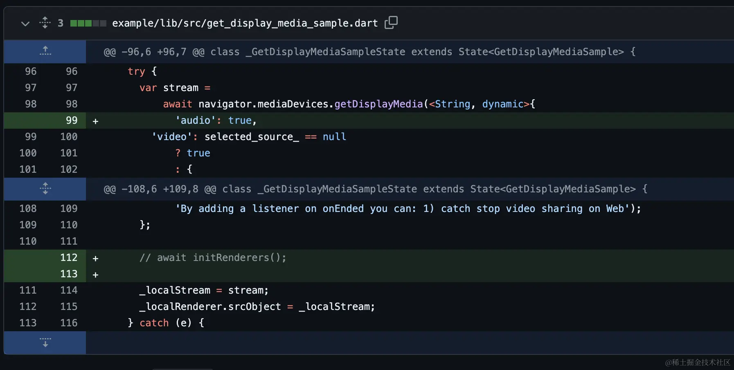Click the getDisplayMedia method call in code

378,104
